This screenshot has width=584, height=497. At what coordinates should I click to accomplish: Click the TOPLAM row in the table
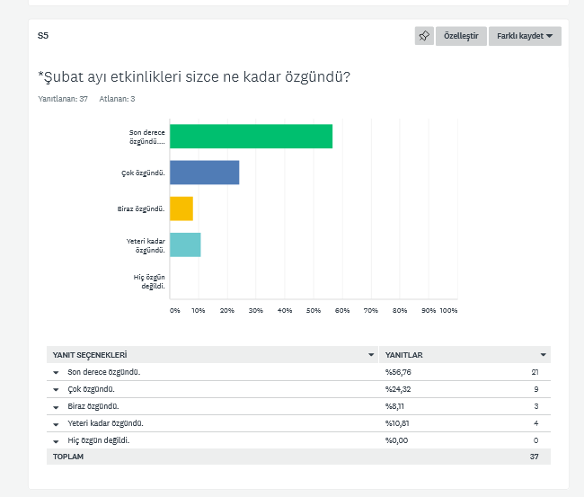click(68, 457)
